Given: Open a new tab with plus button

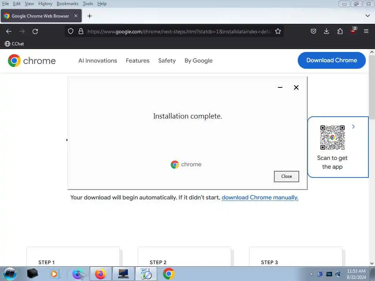Looking at the screenshot, I should (90, 16).
